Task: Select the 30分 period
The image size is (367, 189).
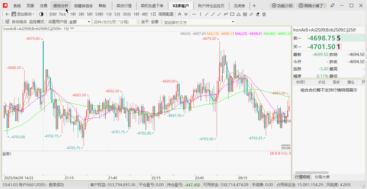Action: point(127,14)
